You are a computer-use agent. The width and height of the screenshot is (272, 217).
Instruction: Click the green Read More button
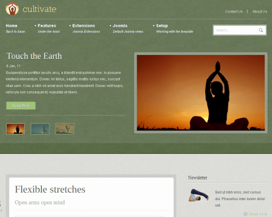coord(21,106)
